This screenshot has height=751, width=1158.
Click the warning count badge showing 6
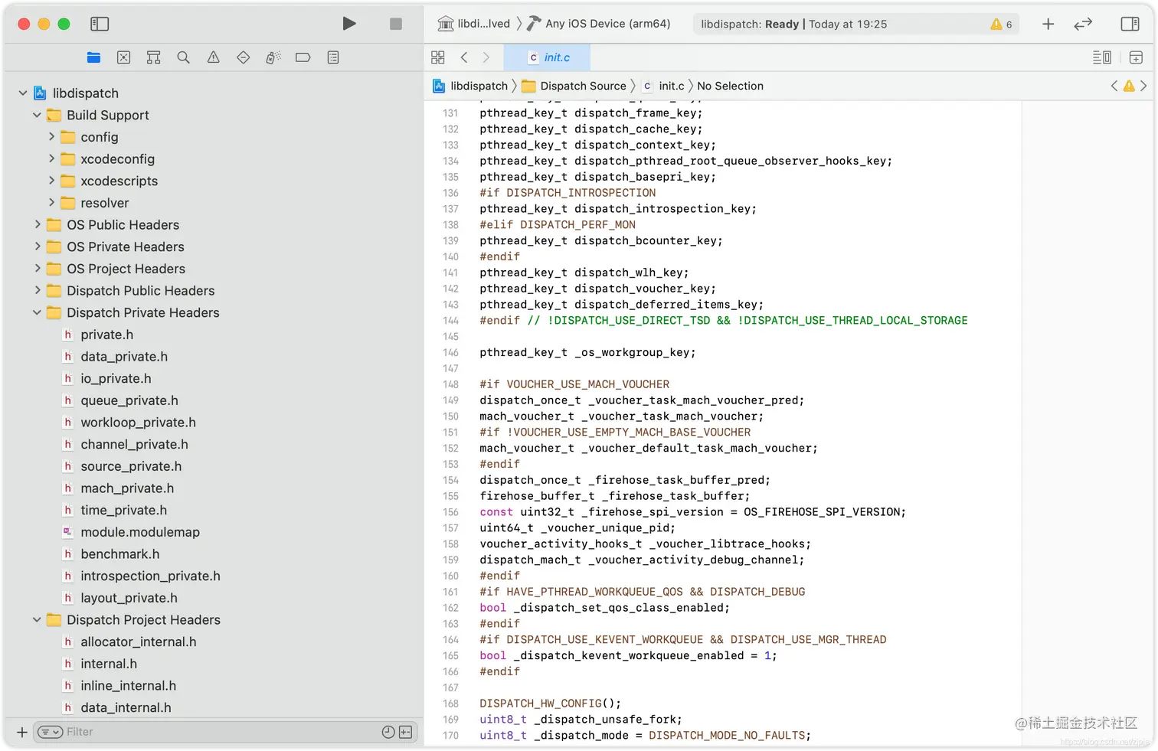click(x=1001, y=24)
